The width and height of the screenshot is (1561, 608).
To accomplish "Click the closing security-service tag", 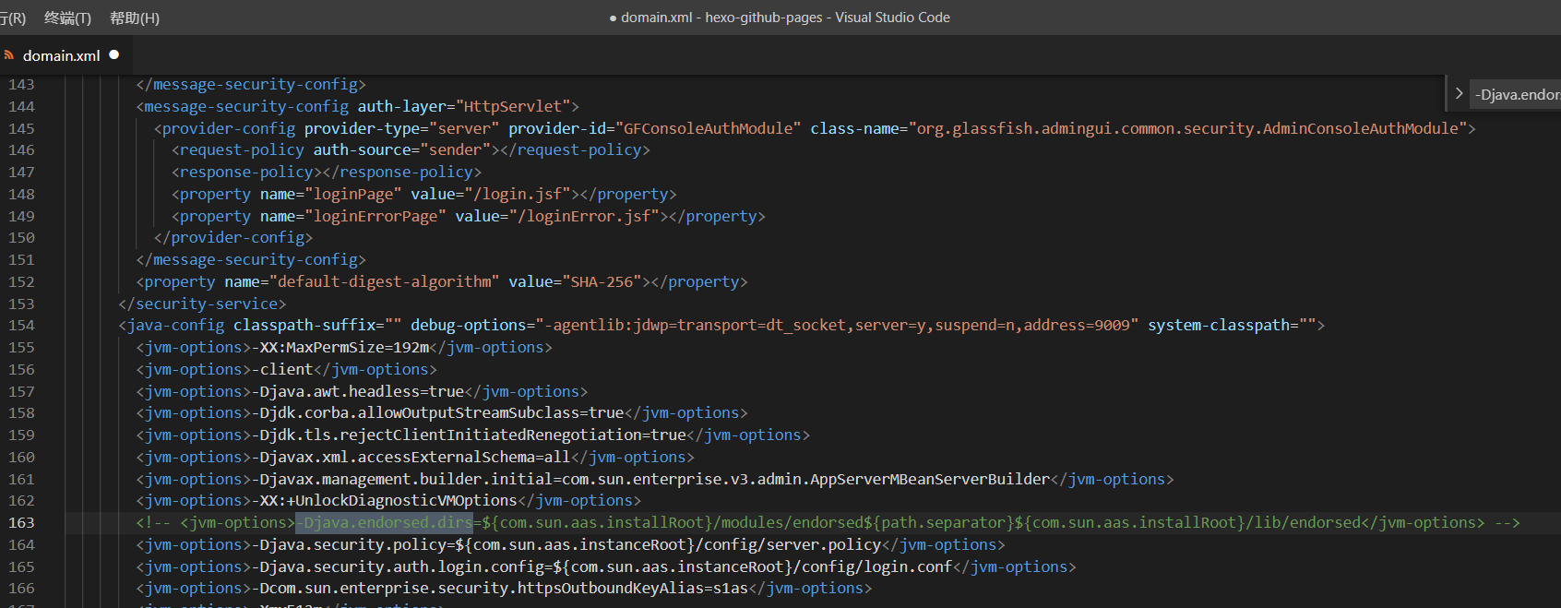I will click(207, 304).
